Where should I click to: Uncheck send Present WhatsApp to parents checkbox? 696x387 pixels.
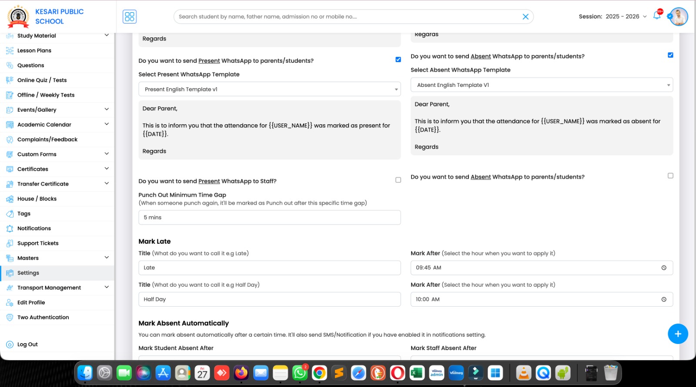[398, 60]
